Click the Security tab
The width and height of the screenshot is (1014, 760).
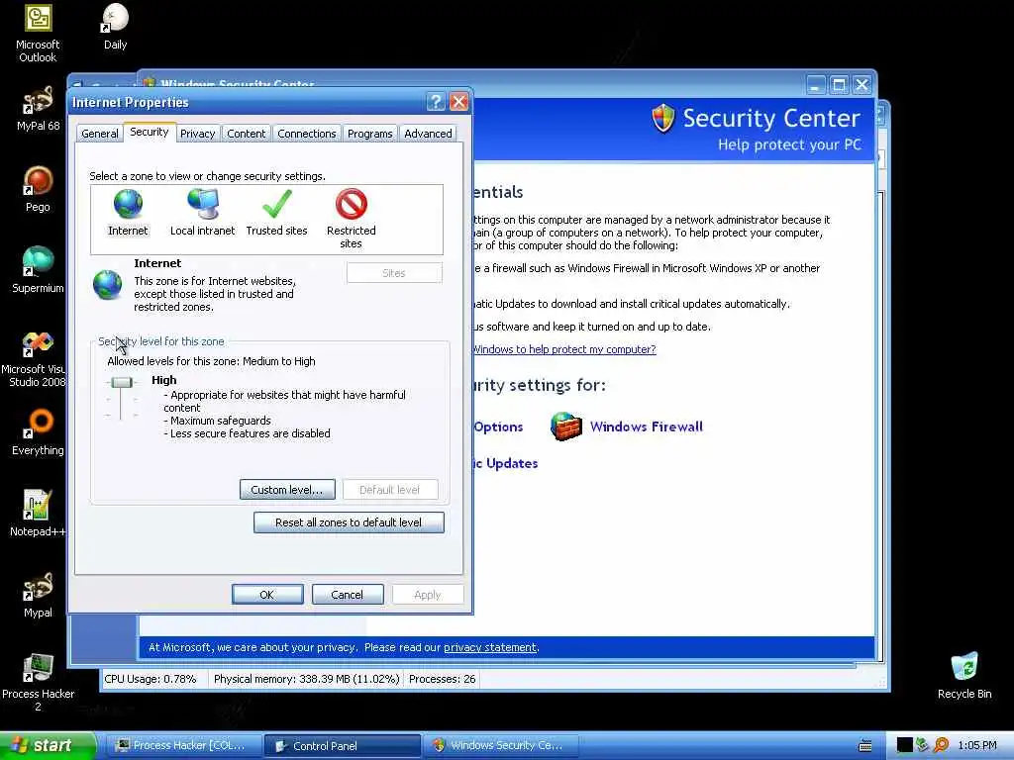point(149,132)
